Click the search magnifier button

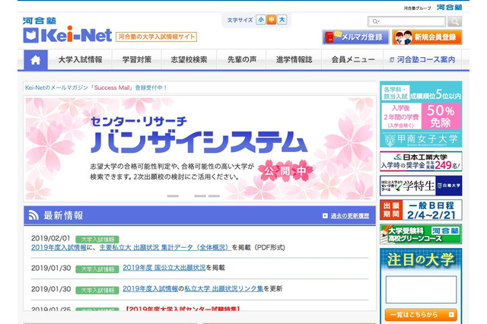coord(455,21)
